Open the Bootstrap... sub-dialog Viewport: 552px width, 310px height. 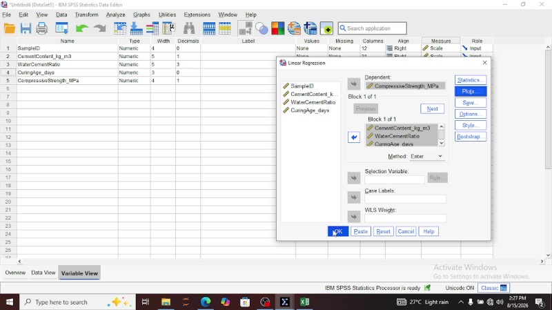(471, 136)
